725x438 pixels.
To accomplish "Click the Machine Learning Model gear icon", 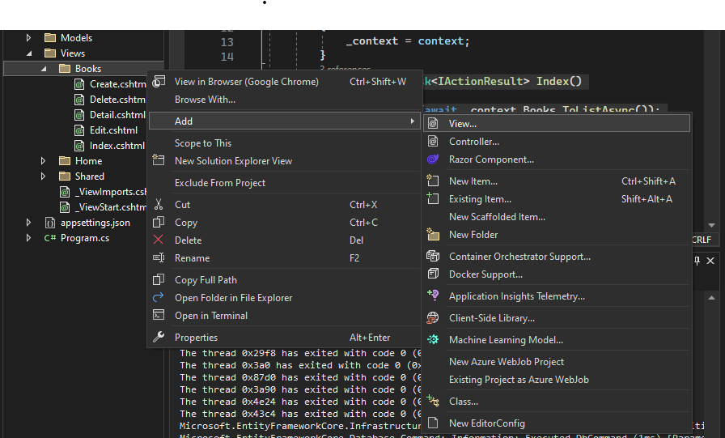I will coord(433,340).
